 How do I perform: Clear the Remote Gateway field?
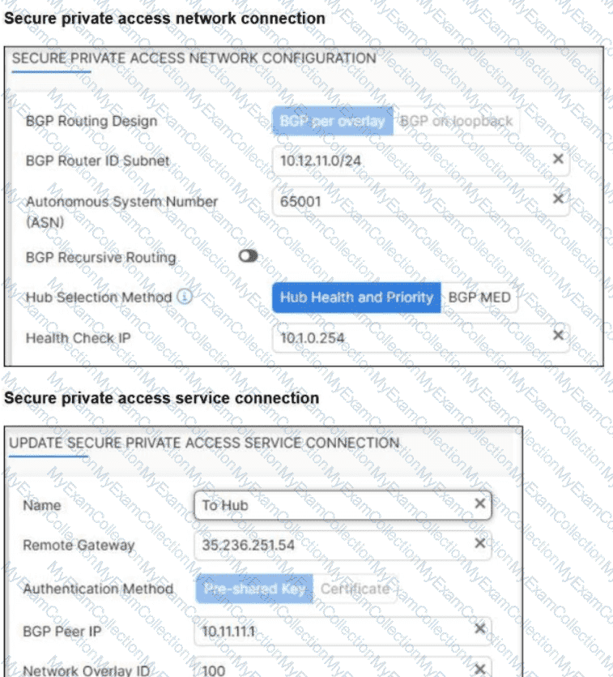[479, 543]
